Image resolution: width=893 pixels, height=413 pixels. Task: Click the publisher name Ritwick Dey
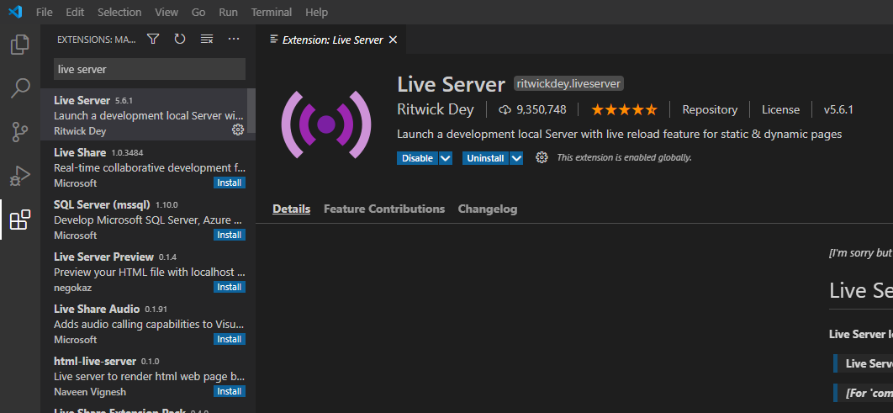436,109
